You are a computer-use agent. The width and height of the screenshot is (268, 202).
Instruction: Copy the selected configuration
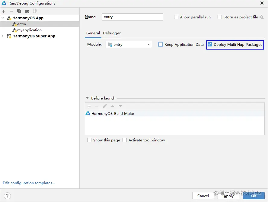click(19, 11)
